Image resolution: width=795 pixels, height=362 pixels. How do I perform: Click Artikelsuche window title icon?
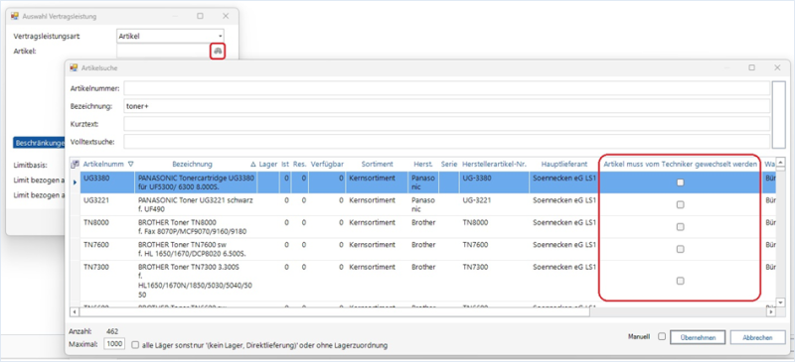pos(74,67)
